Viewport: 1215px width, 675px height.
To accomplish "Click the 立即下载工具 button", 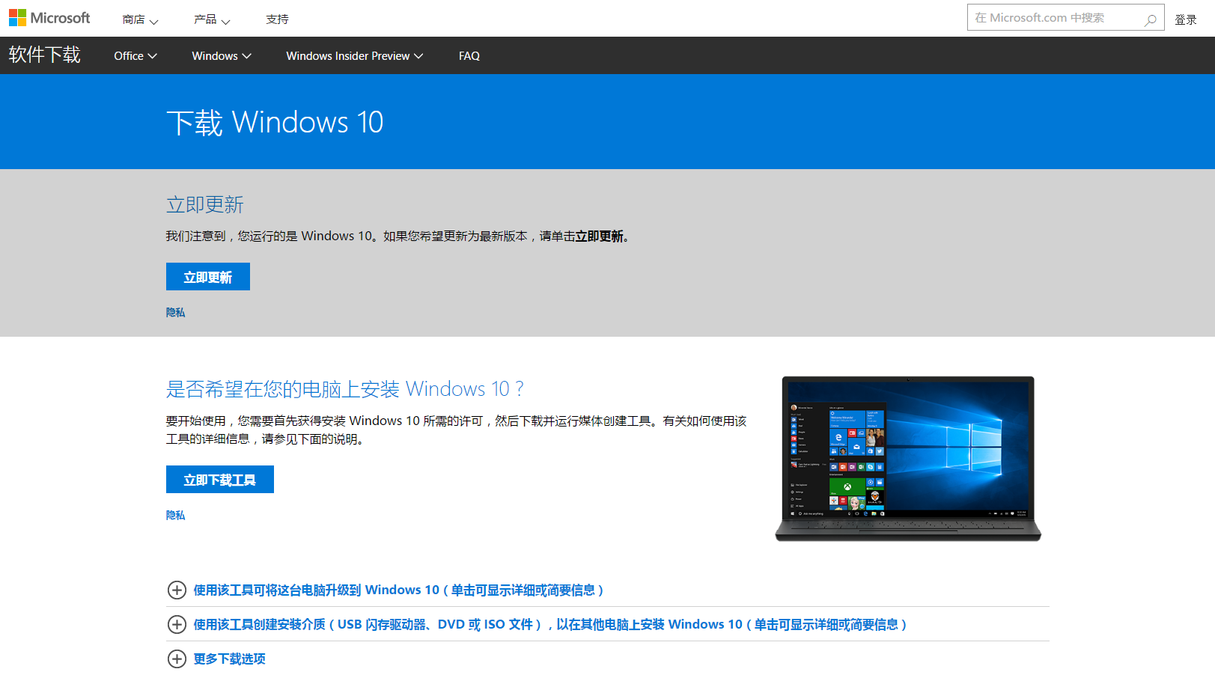I will coord(219,479).
